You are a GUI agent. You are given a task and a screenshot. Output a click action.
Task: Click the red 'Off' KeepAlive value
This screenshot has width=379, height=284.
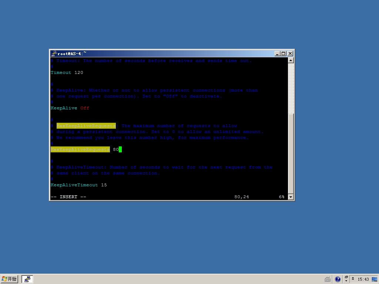85,108
